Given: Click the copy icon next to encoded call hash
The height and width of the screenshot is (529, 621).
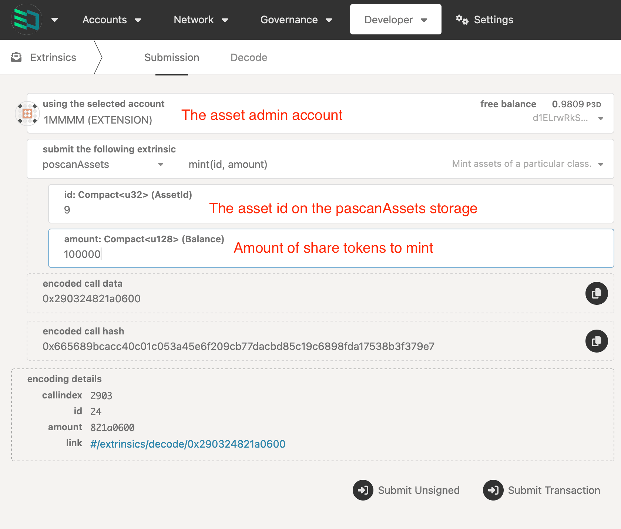Looking at the screenshot, I should point(596,341).
